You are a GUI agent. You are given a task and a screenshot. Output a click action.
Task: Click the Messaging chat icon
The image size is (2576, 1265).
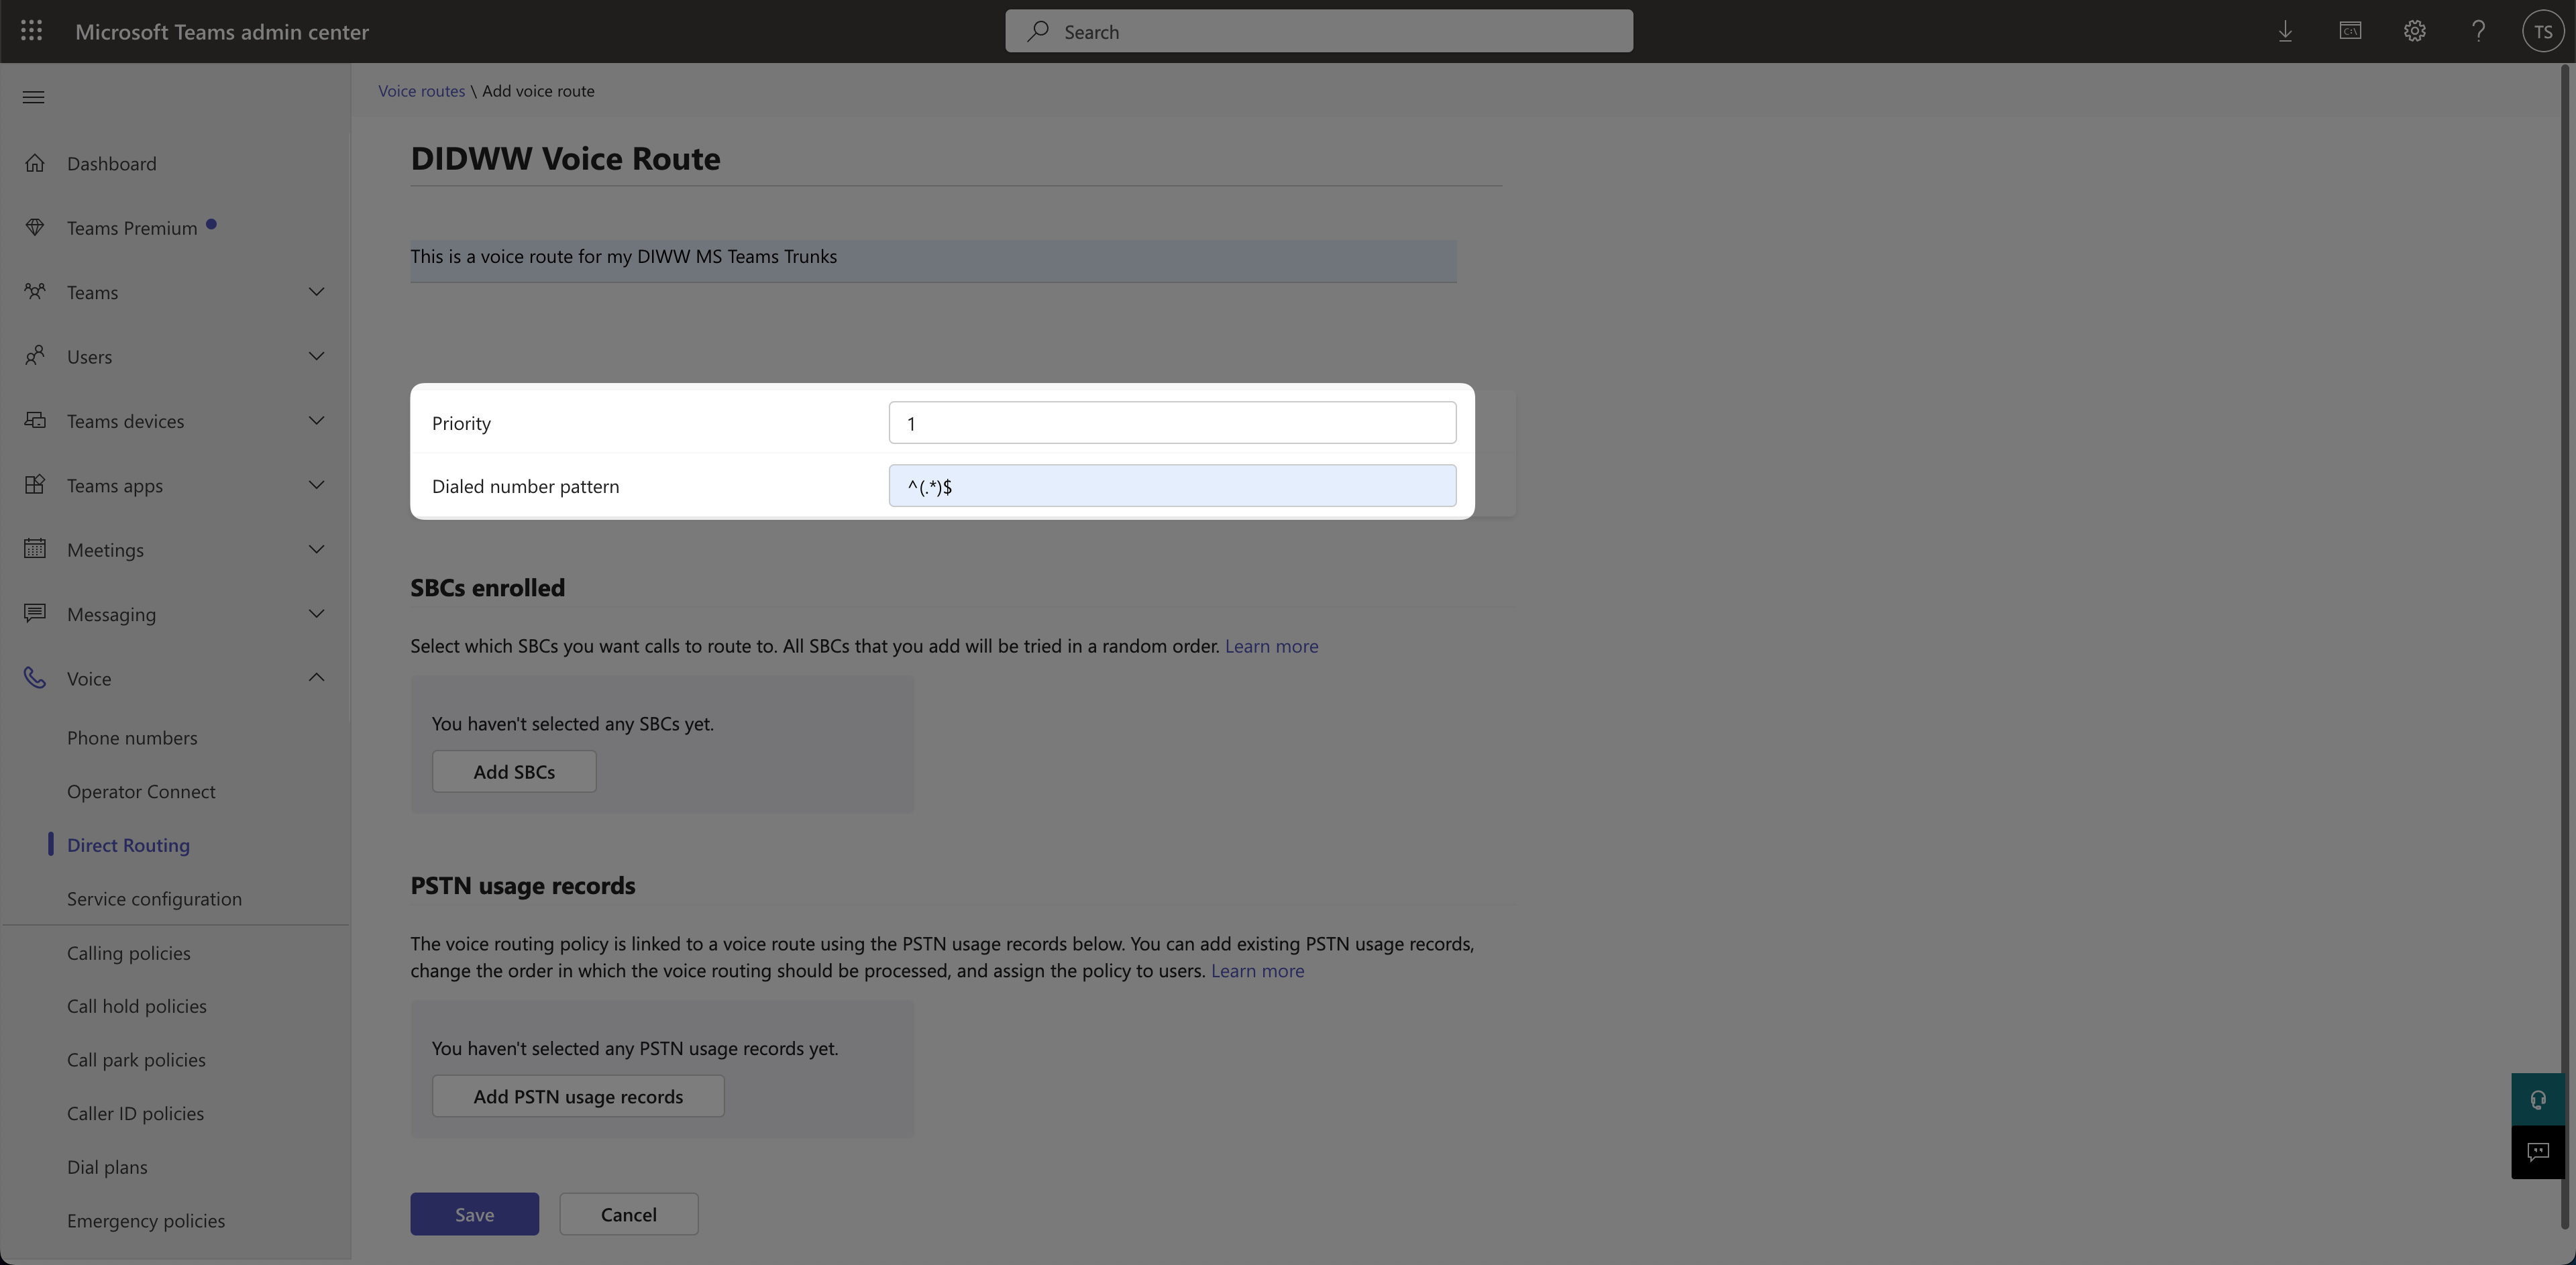tap(35, 613)
